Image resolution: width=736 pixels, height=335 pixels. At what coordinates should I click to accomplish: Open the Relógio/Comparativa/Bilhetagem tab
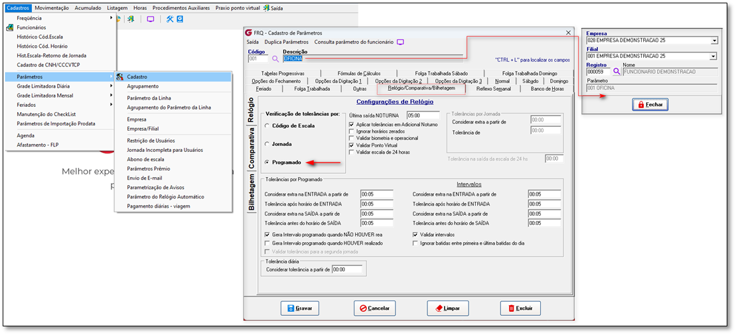click(421, 88)
